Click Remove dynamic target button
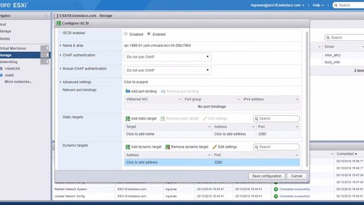Viewport: 364px width, 205px height. (x=187, y=147)
